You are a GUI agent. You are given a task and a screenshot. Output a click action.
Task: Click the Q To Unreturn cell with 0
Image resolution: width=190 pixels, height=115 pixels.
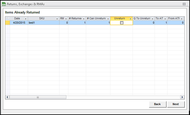point(144,23)
